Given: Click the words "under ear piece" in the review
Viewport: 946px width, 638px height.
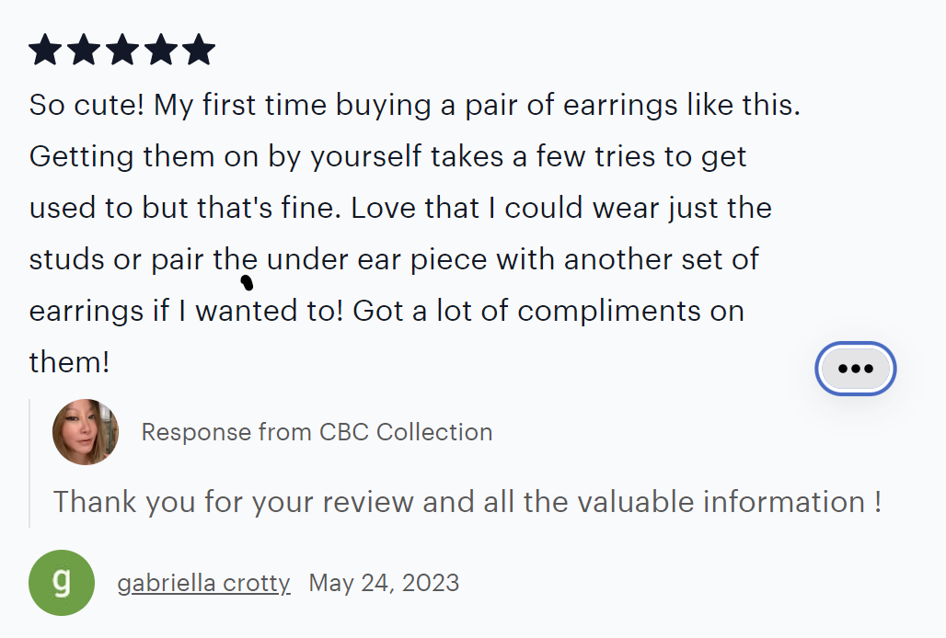Looking at the screenshot, I should pos(377,260).
